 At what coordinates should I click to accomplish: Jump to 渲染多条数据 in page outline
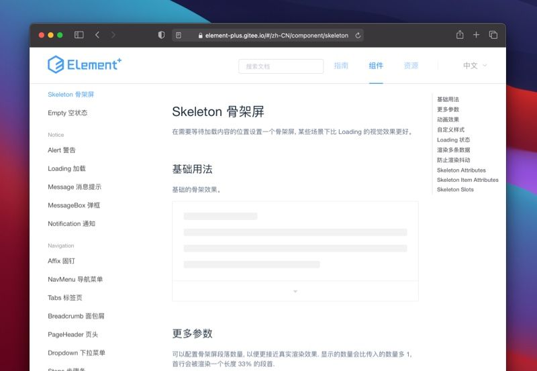[x=454, y=150]
